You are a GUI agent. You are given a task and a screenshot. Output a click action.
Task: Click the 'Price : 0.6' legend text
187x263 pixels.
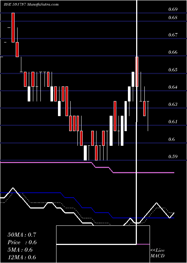tap(22, 242)
